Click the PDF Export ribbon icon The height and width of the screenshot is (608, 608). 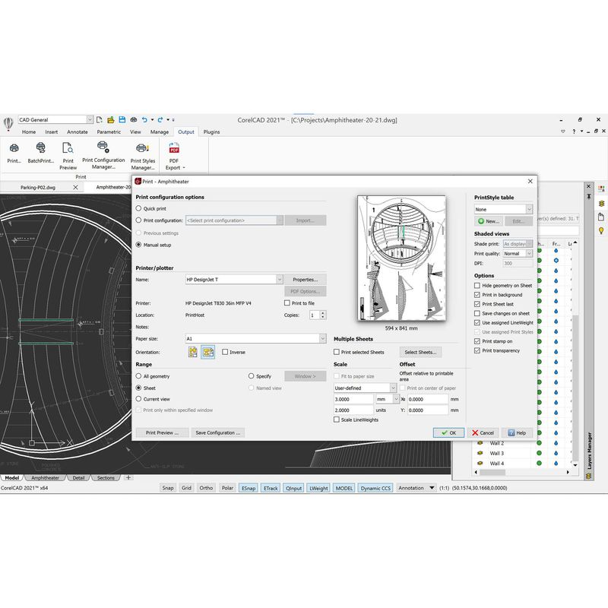coord(174,148)
